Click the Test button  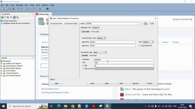click(x=121, y=84)
